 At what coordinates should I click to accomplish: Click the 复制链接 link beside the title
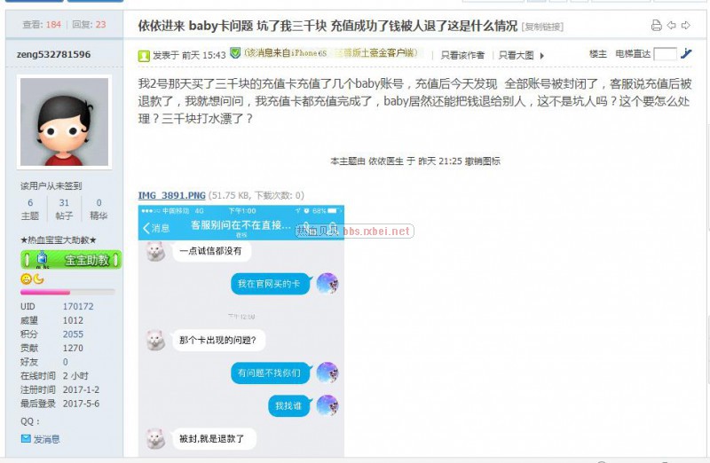pos(542,27)
